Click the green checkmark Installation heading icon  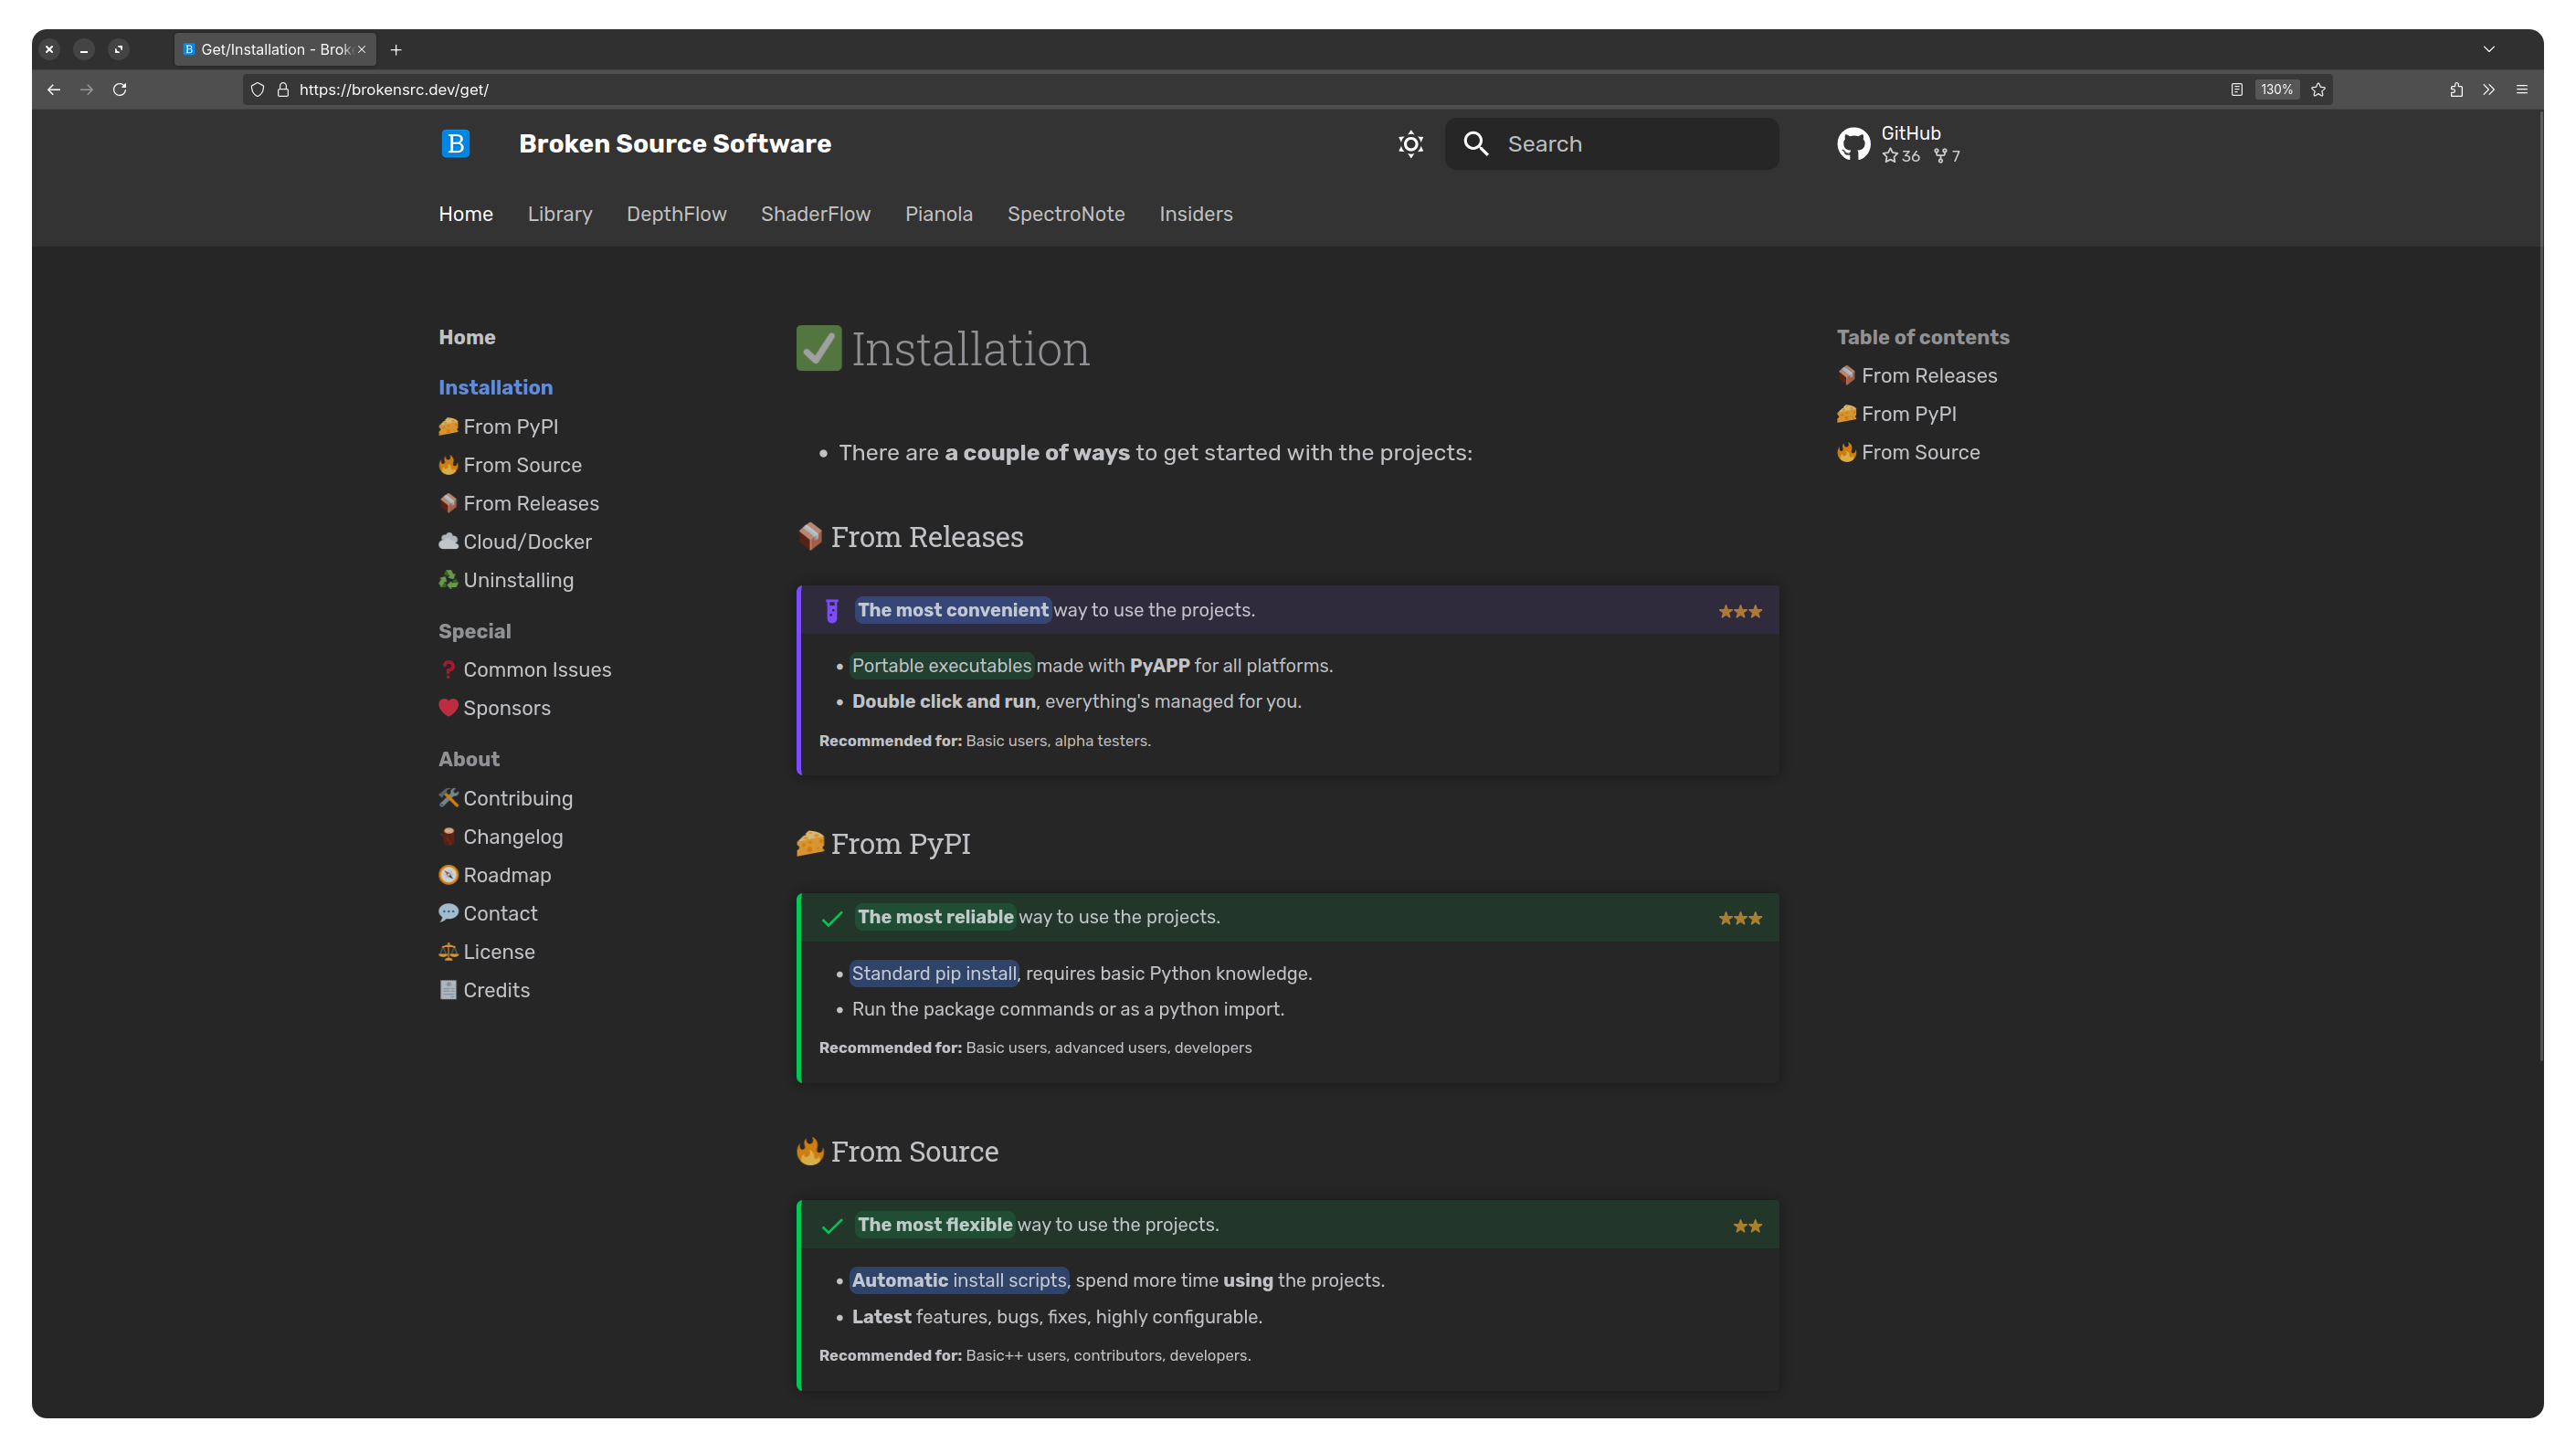[818, 348]
